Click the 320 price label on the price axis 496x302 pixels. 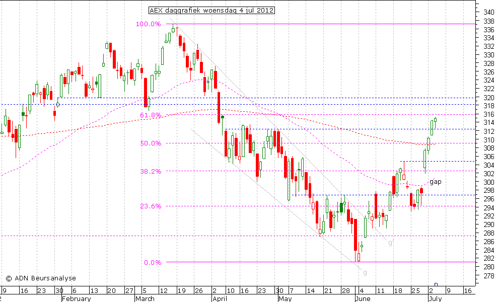pos(489,97)
